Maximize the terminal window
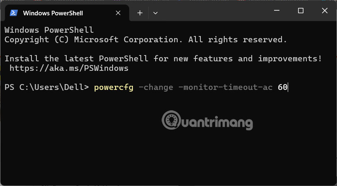Screen dimensions: 337x186 coord(301,11)
